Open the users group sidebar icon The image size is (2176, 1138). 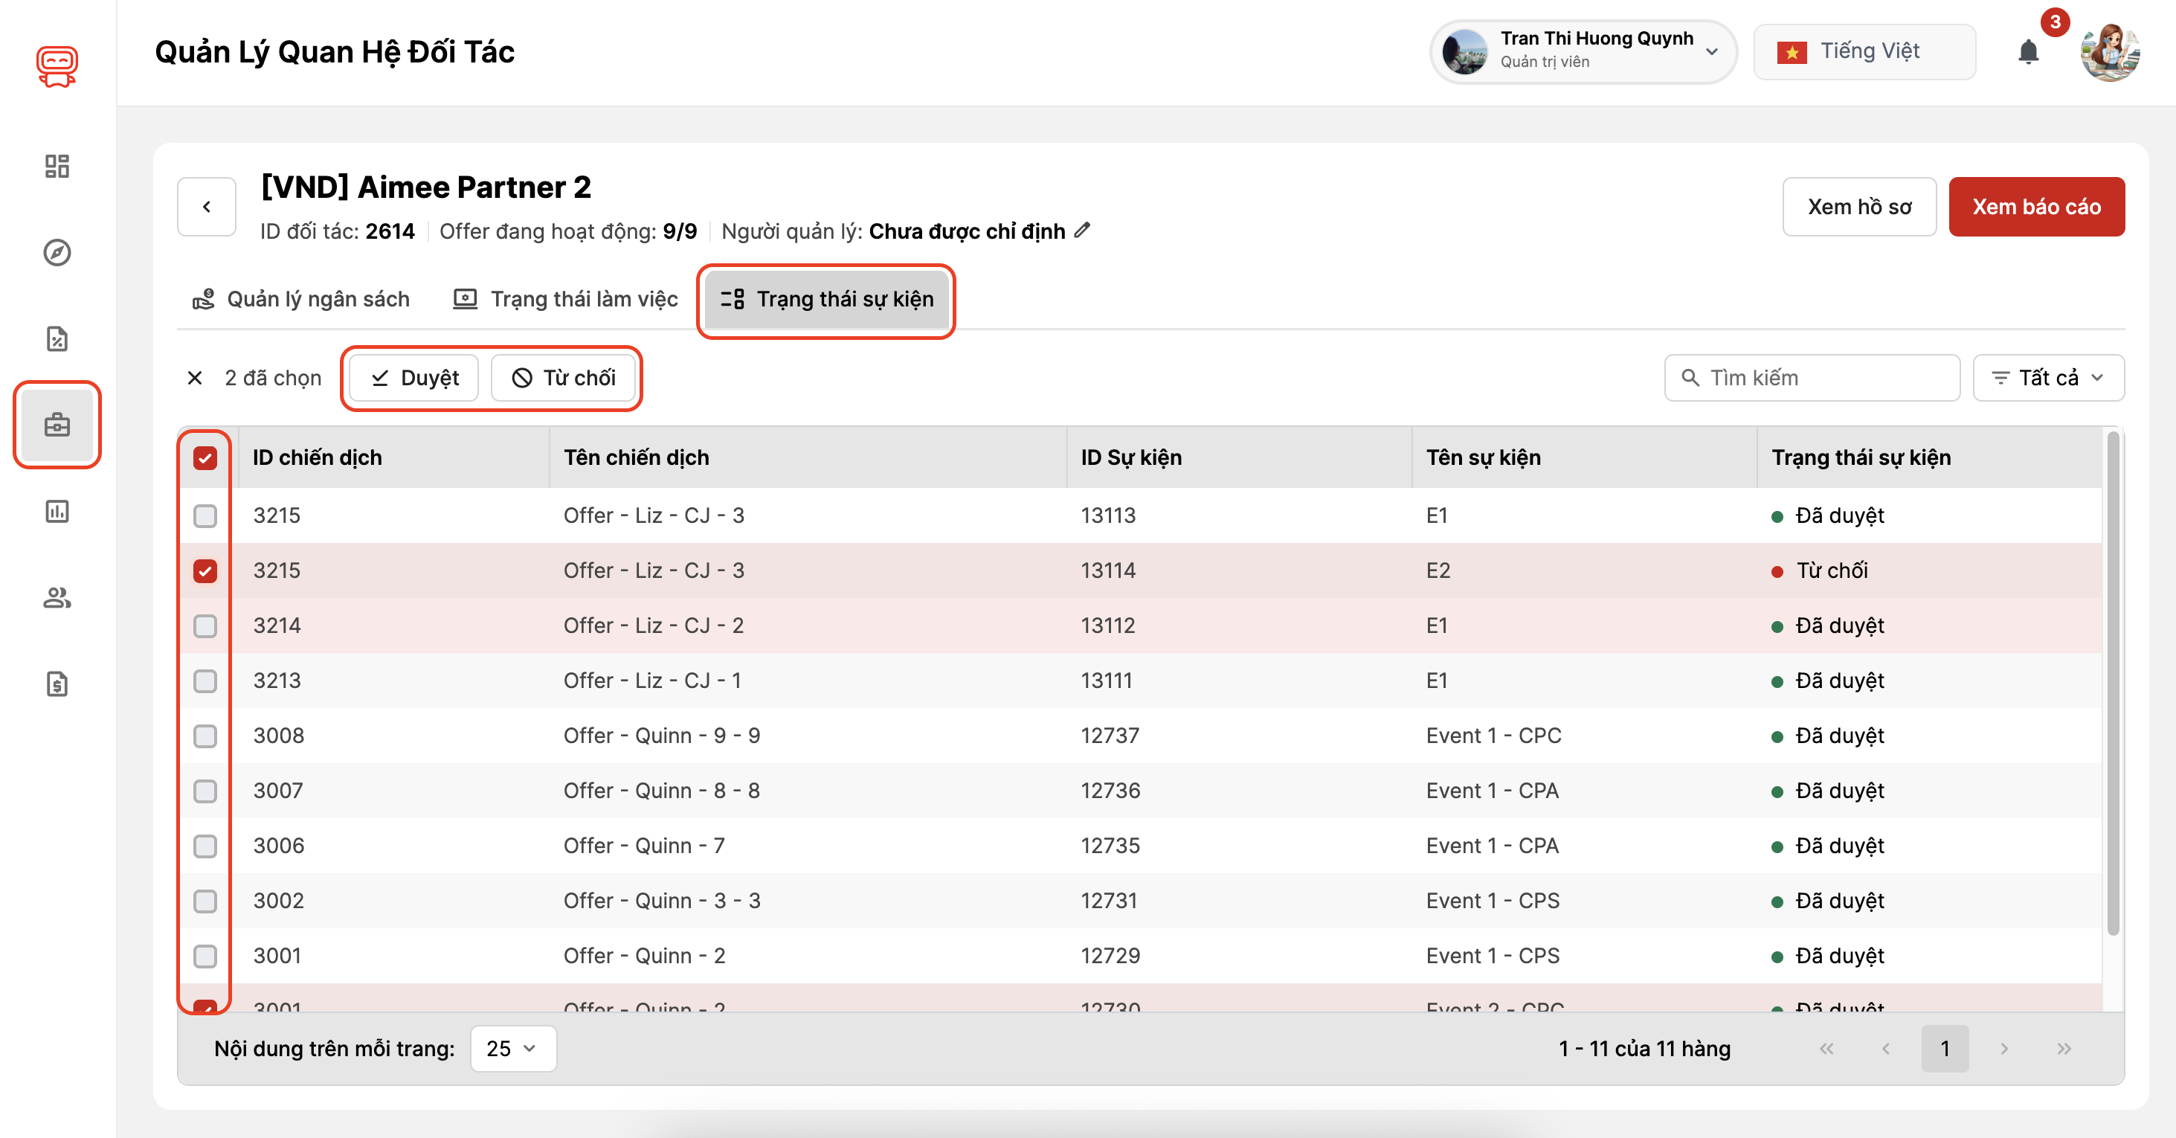point(57,598)
